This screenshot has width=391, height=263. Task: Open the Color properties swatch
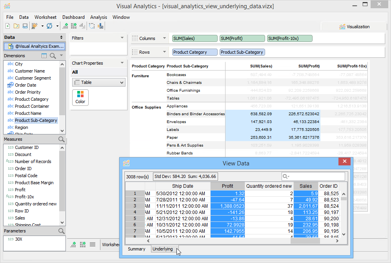[80, 97]
